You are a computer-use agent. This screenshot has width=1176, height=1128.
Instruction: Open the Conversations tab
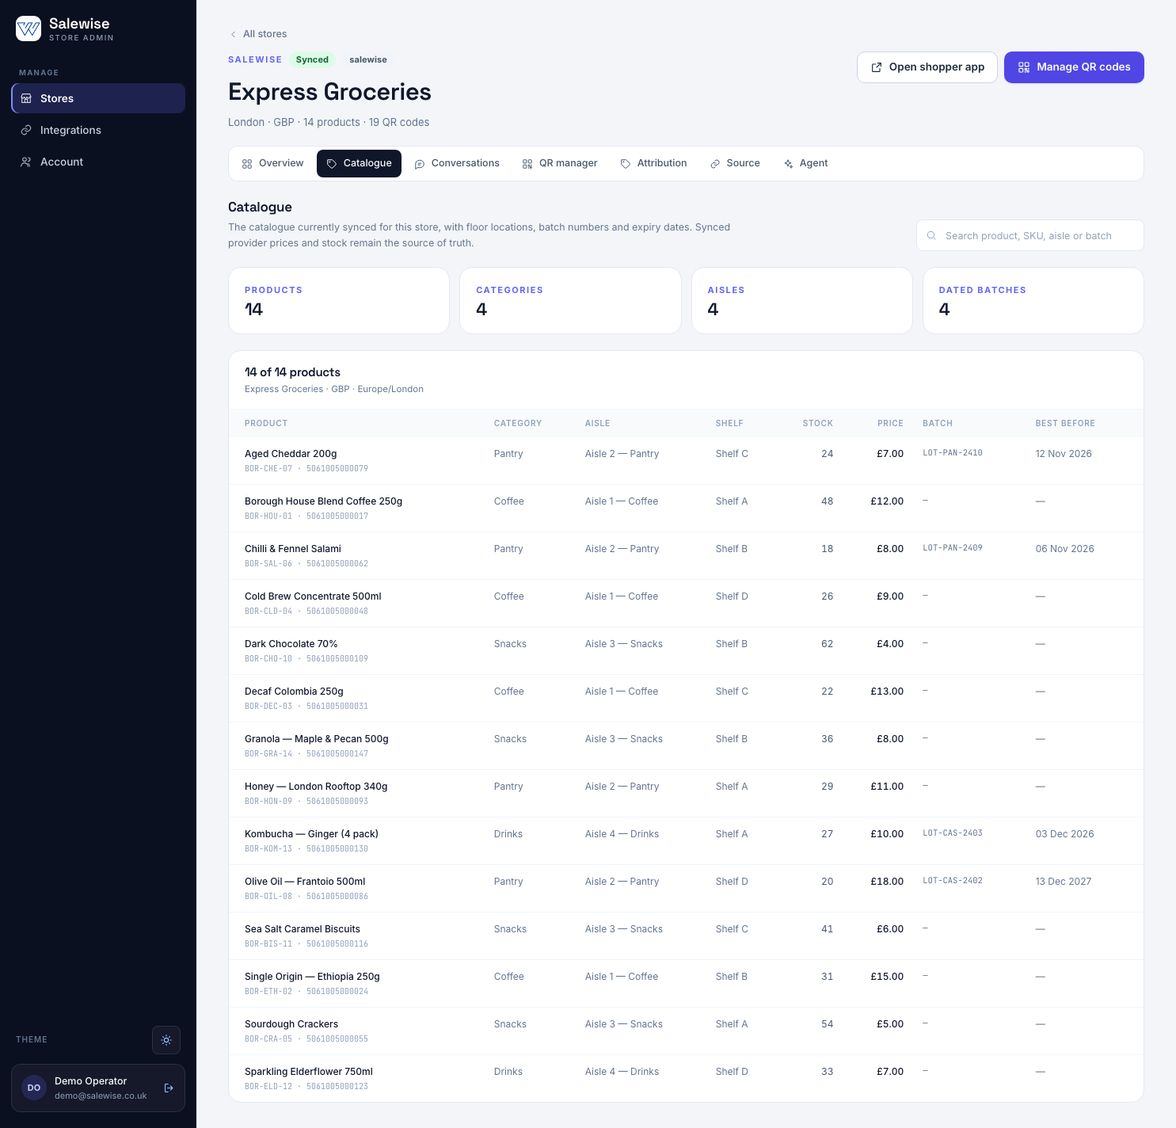[x=457, y=163]
